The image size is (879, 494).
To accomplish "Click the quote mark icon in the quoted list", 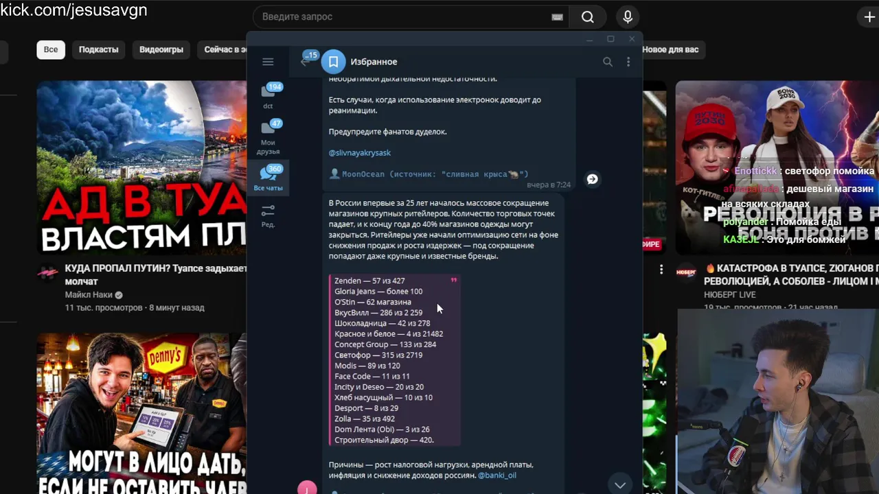I will click(453, 280).
